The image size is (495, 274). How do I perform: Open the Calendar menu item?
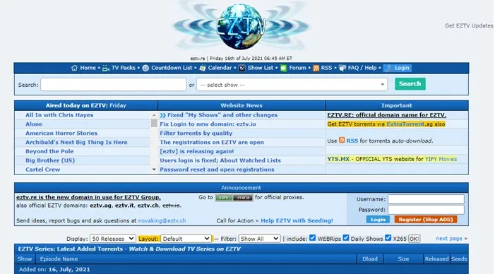pyautogui.click(x=220, y=68)
